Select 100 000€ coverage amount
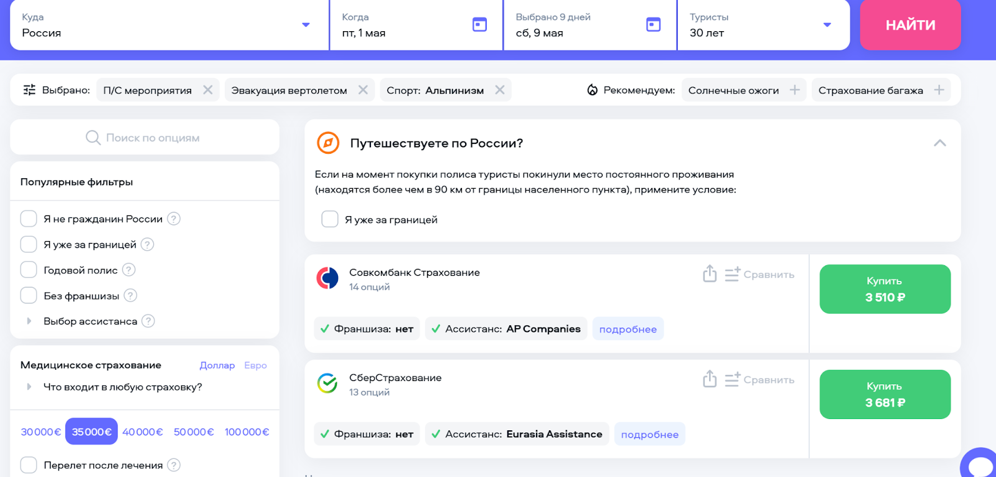996x477 pixels. click(247, 432)
